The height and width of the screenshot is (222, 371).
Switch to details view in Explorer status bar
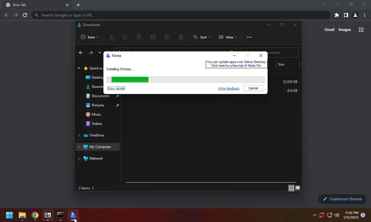point(291,188)
